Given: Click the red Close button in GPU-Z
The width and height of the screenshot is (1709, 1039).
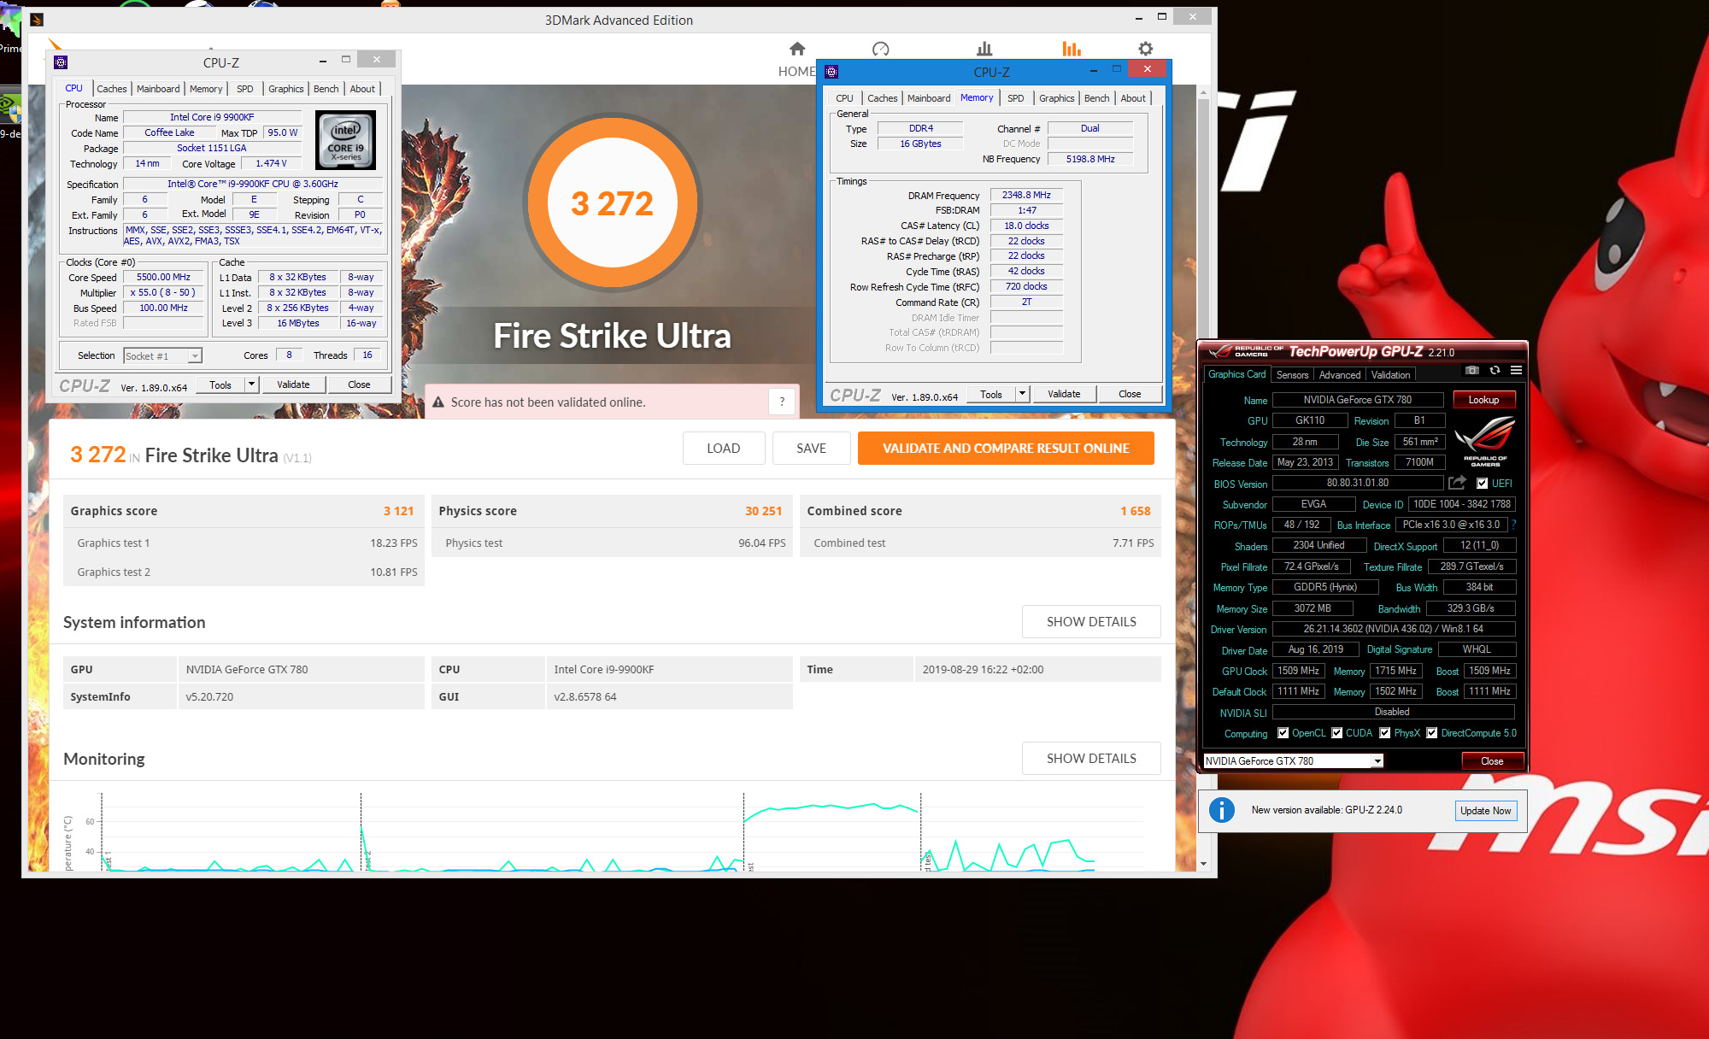Looking at the screenshot, I should click(x=1492, y=761).
